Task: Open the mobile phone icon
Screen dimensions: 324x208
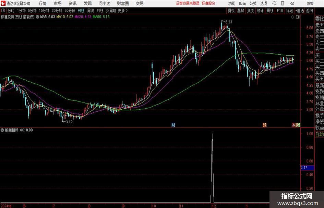Action: pyautogui.click(x=283, y=3)
